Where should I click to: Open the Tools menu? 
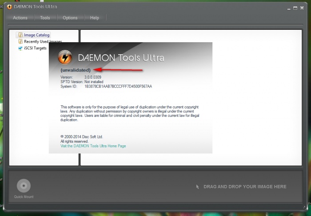tap(45, 18)
